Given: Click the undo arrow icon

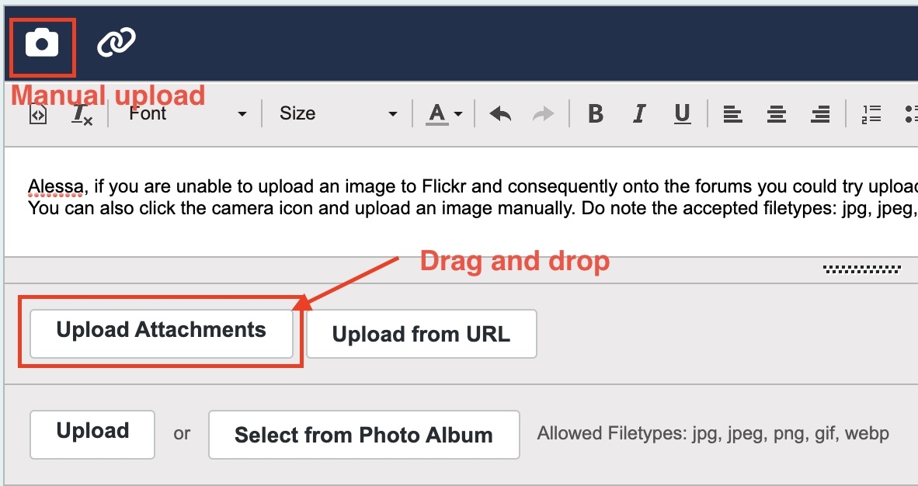Looking at the screenshot, I should pyautogui.click(x=500, y=114).
